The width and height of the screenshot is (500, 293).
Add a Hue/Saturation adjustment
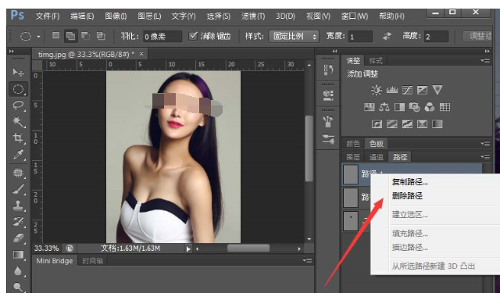click(x=370, y=107)
